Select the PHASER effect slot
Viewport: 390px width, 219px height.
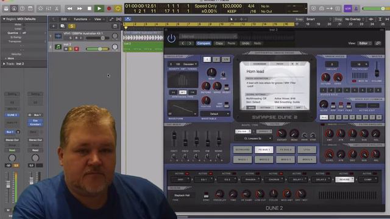coord(250,179)
